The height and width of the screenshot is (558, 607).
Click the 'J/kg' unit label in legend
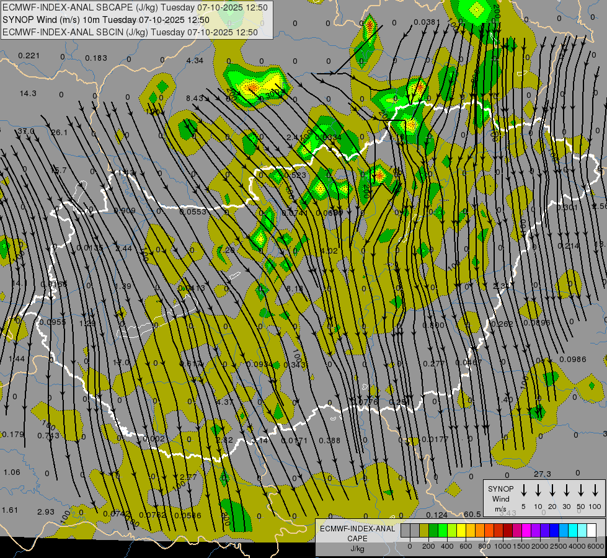tap(357, 549)
